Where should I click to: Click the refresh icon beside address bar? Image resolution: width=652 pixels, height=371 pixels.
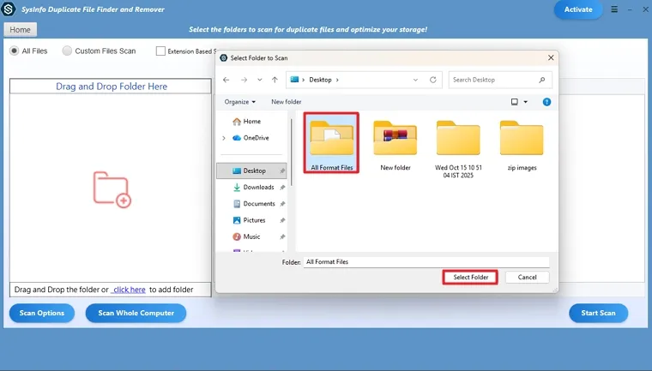(x=433, y=80)
